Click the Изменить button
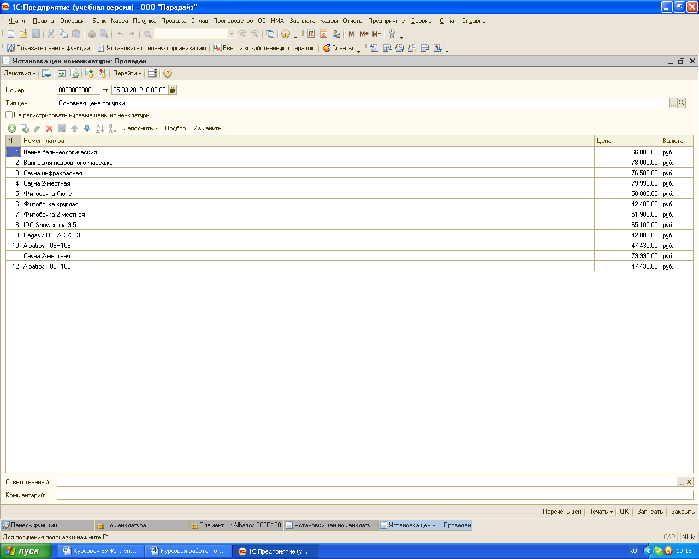This screenshot has width=699, height=559. pos(208,128)
